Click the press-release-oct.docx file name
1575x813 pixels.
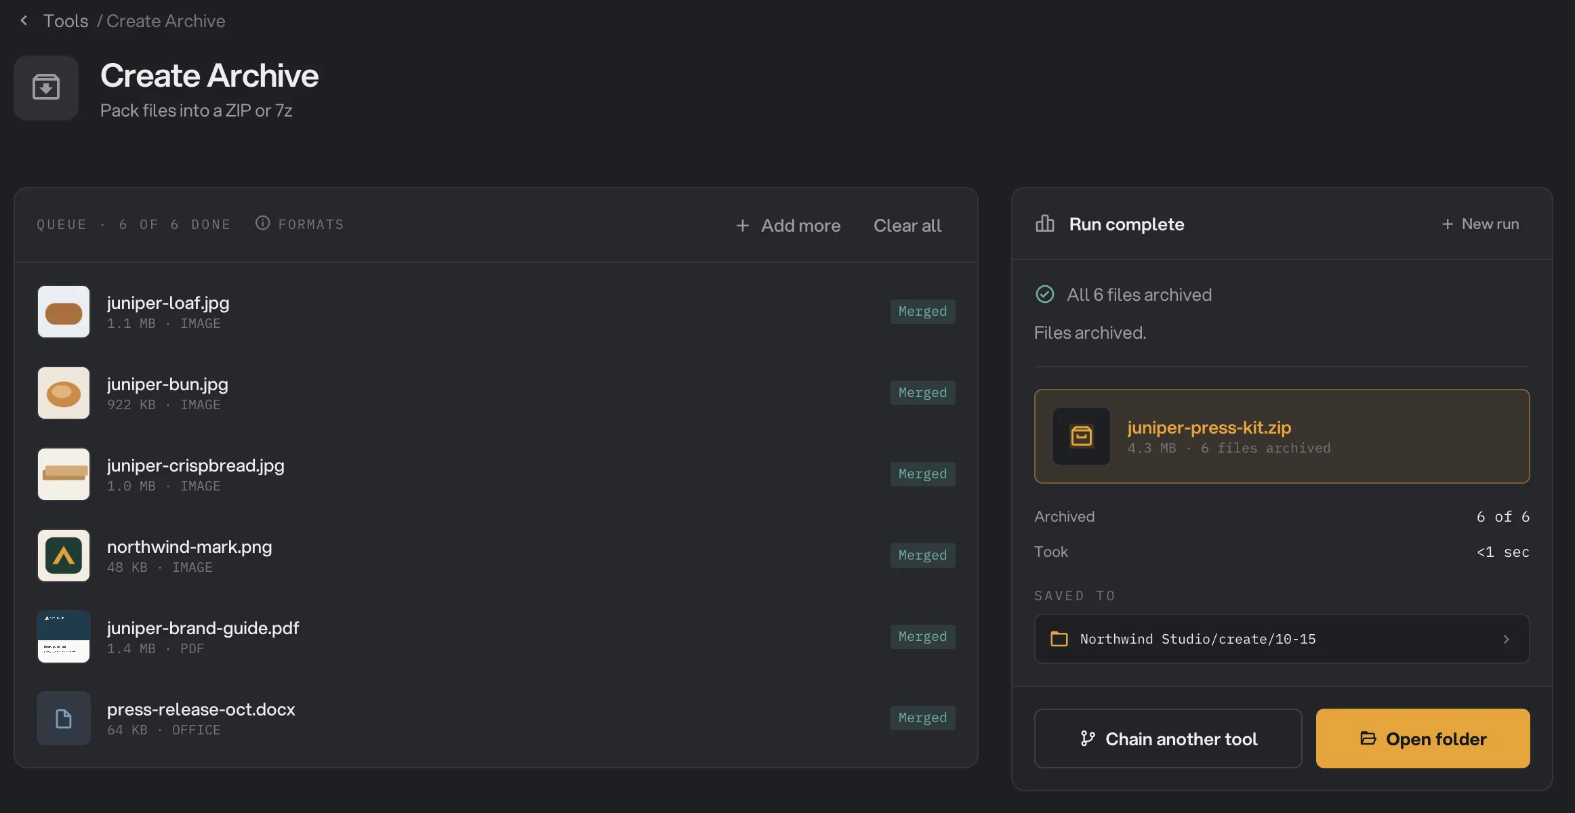pyautogui.click(x=201, y=709)
